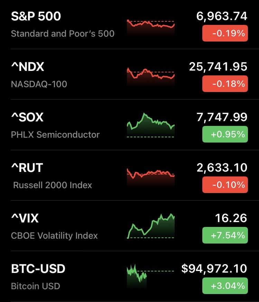The image size is (259, 302).
Task: Toggle the +0.95% change badge
Action: [225, 134]
